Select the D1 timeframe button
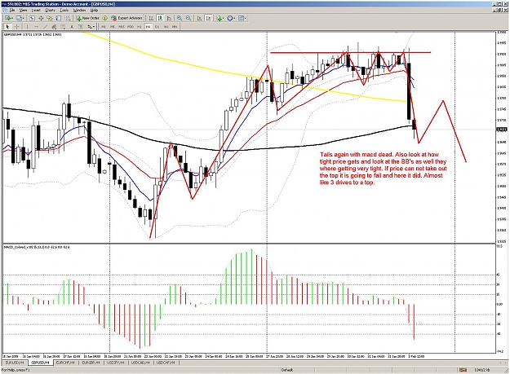This screenshot has width=510, height=374. [157, 27]
